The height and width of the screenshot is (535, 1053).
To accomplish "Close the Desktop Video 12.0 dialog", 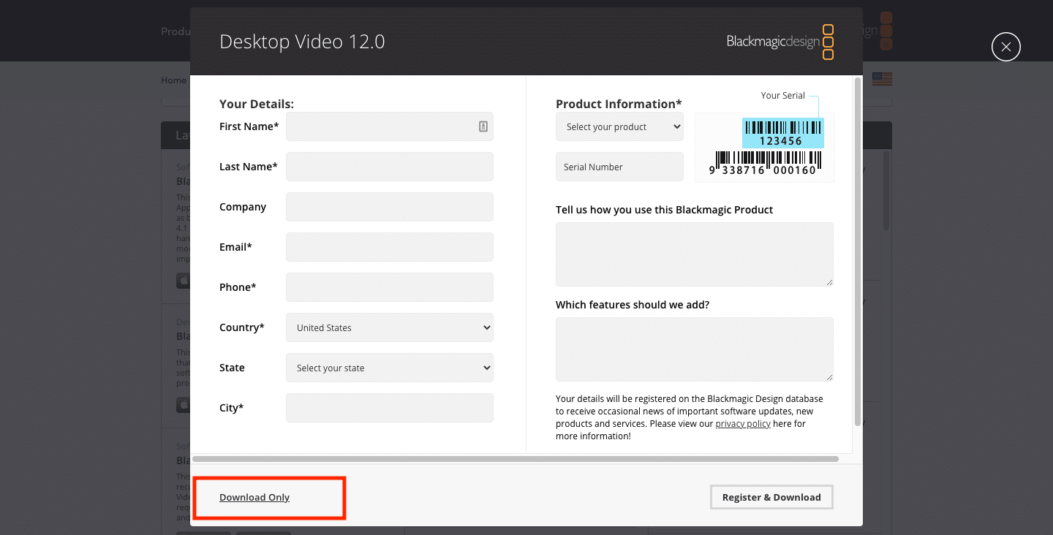I will tap(1006, 47).
